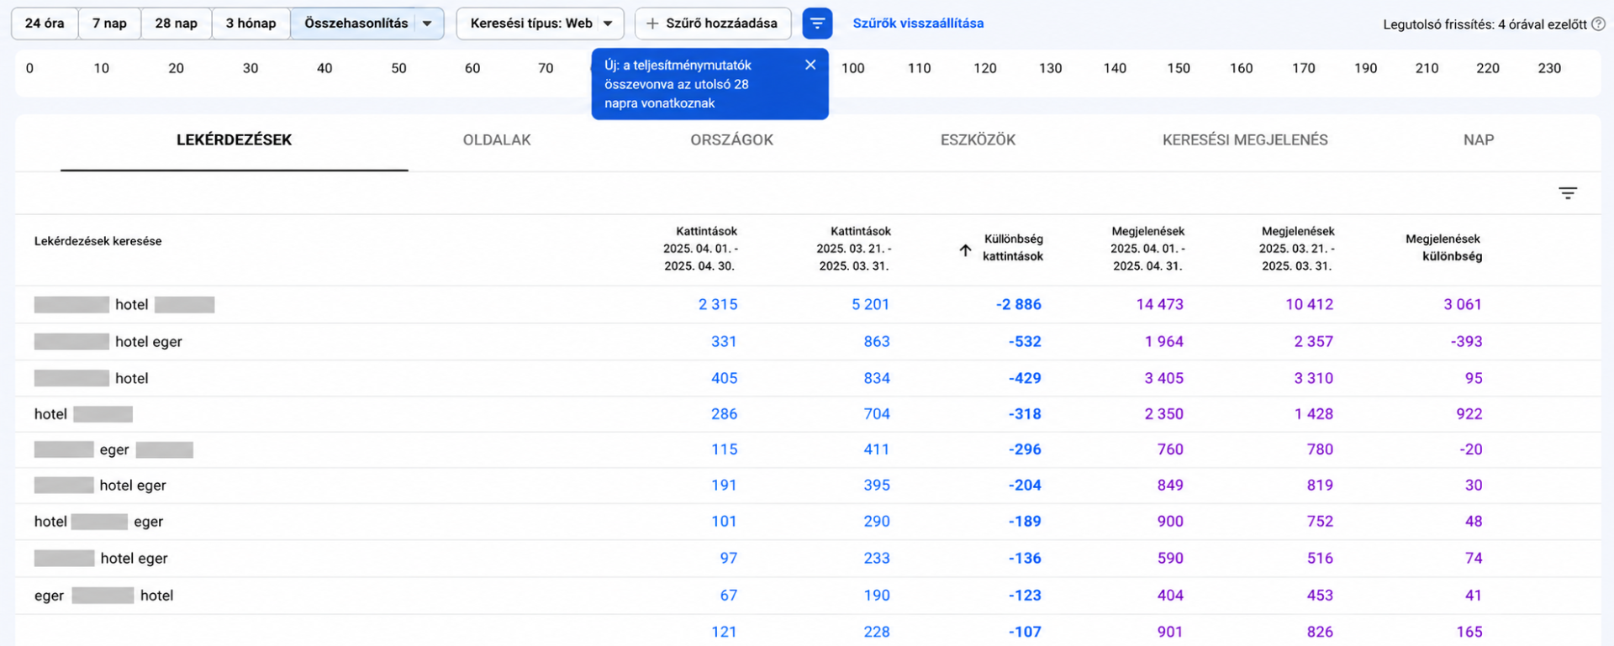The image size is (1614, 646).
Task: Switch to the LEKÉRDEZÉSEK tab
Action: pyautogui.click(x=234, y=140)
